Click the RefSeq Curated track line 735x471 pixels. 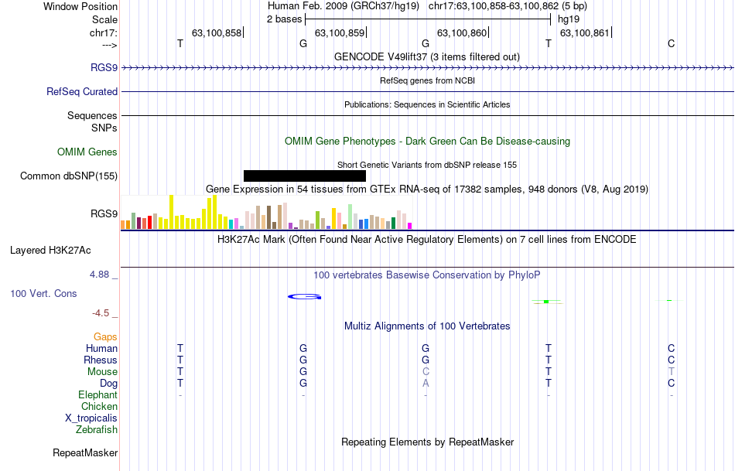tap(428, 92)
